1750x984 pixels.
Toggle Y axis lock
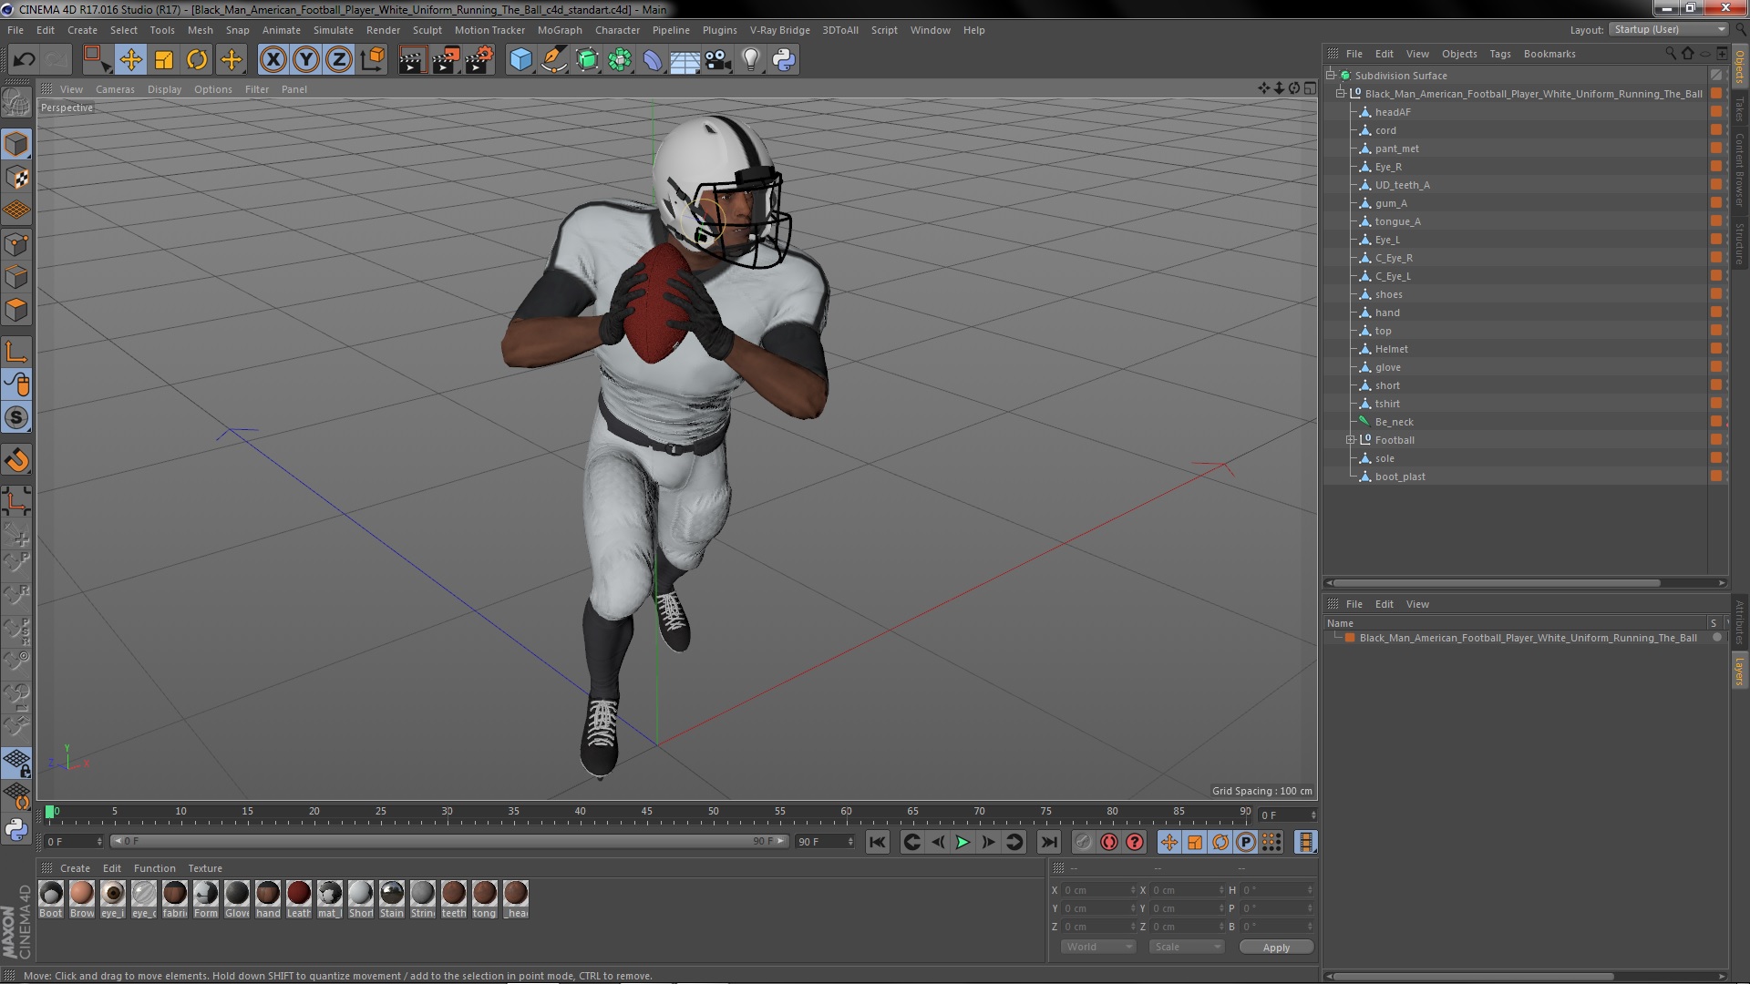(x=306, y=60)
